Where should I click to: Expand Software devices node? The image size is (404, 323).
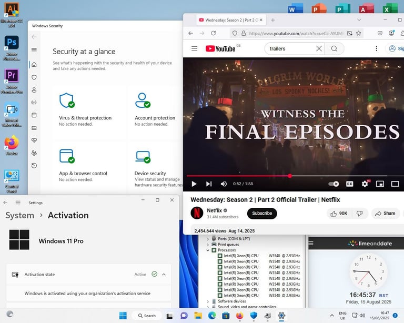click(x=208, y=301)
